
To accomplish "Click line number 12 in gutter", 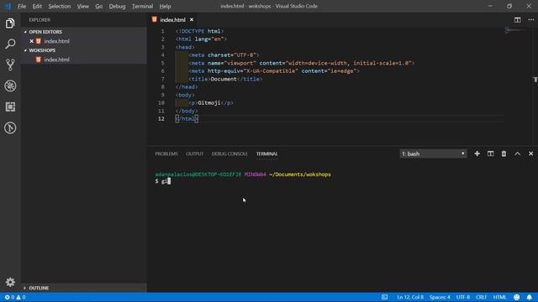I will coord(161,119).
